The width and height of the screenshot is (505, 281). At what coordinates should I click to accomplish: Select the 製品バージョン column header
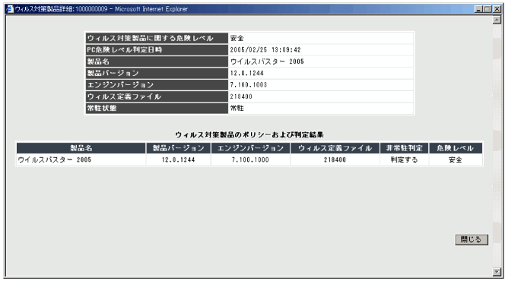click(179, 148)
